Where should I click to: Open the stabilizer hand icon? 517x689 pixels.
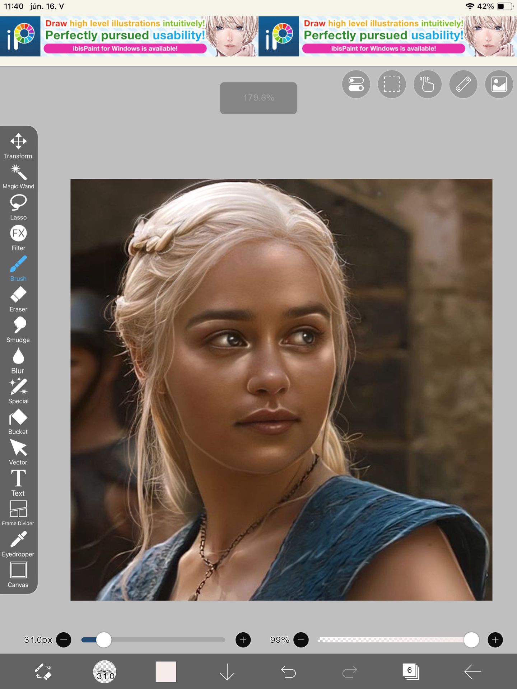pos(427,84)
